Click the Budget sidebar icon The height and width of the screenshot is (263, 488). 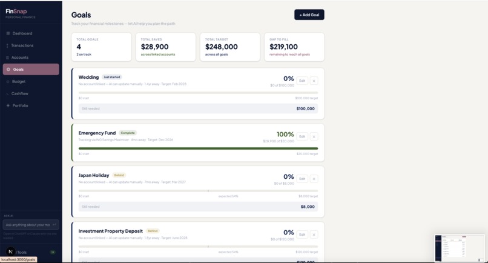click(x=8, y=82)
